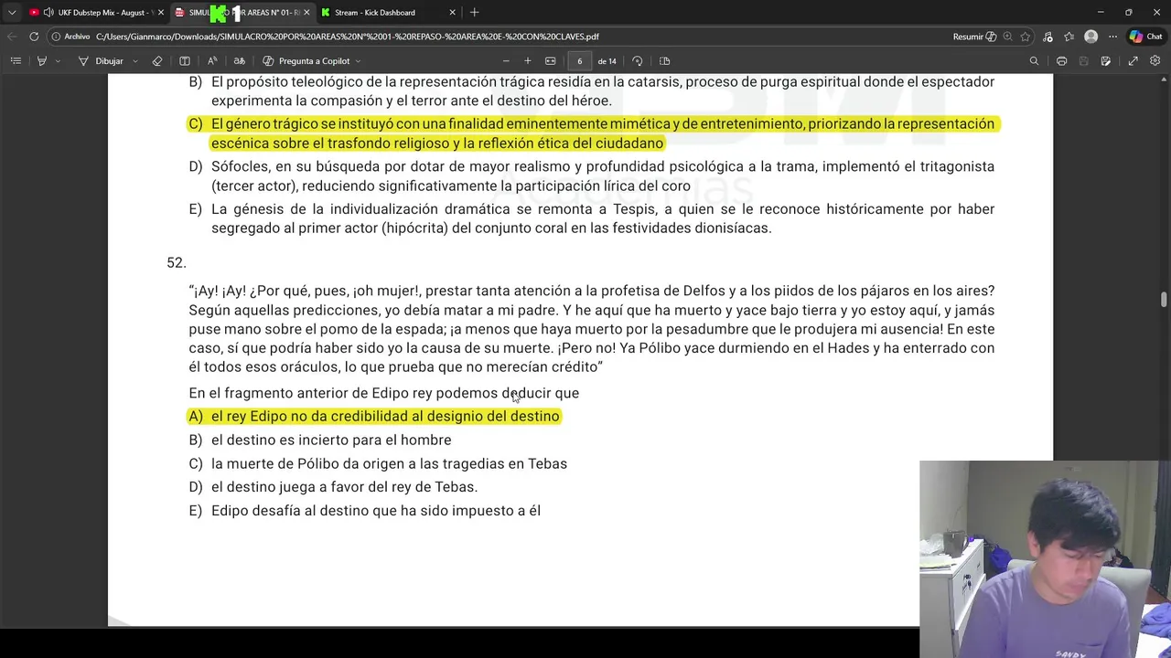Close the UKF Dubstep Mix tab

(161, 13)
